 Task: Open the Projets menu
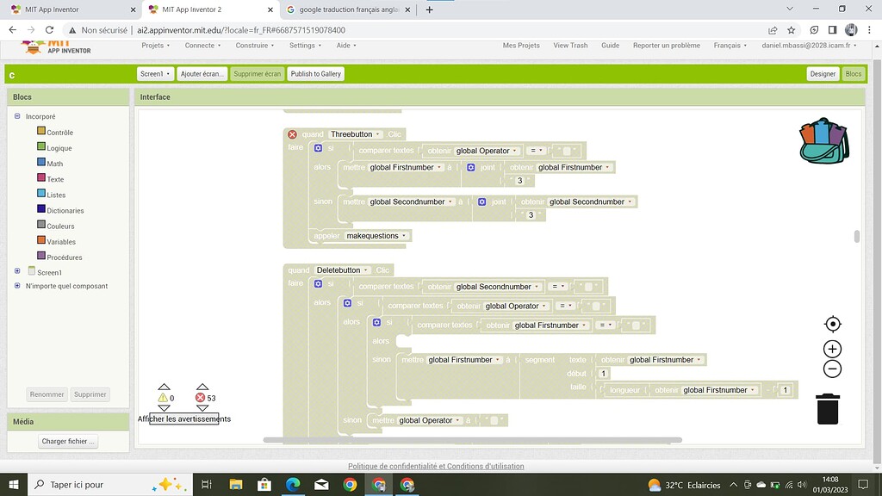click(x=154, y=46)
